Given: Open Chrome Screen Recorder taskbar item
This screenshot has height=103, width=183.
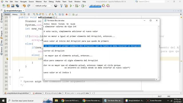Looking at the screenshot, I should [91, 100].
